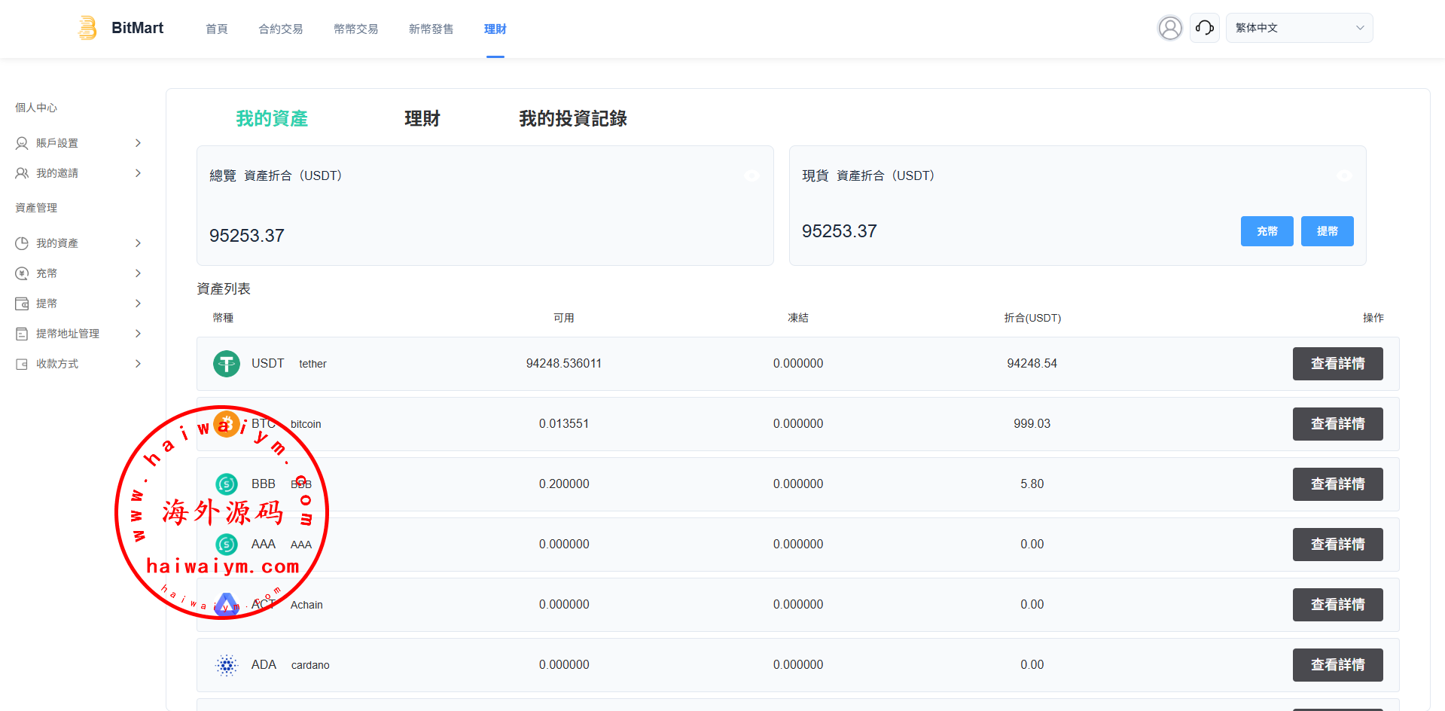Screen dimensions: 1445x711
Task: Click the AAA coin icon
Action: pyautogui.click(x=226, y=545)
